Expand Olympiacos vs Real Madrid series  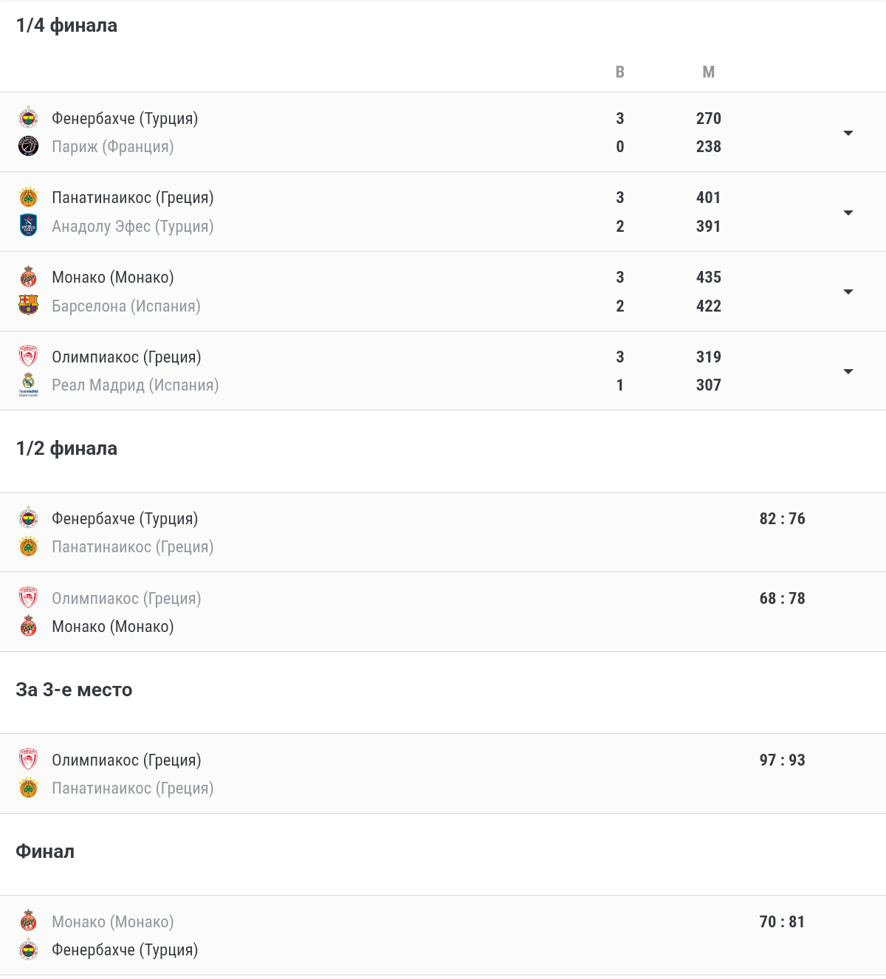[x=848, y=371]
